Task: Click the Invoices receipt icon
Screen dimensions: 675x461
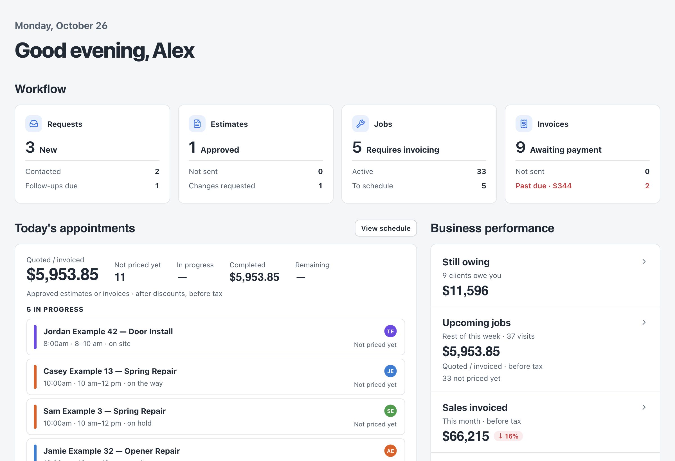Action: point(524,124)
